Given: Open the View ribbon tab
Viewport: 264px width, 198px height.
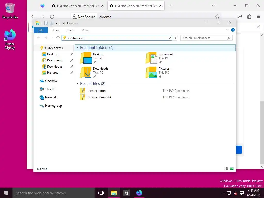Looking at the screenshot, I should [x=85, y=30].
